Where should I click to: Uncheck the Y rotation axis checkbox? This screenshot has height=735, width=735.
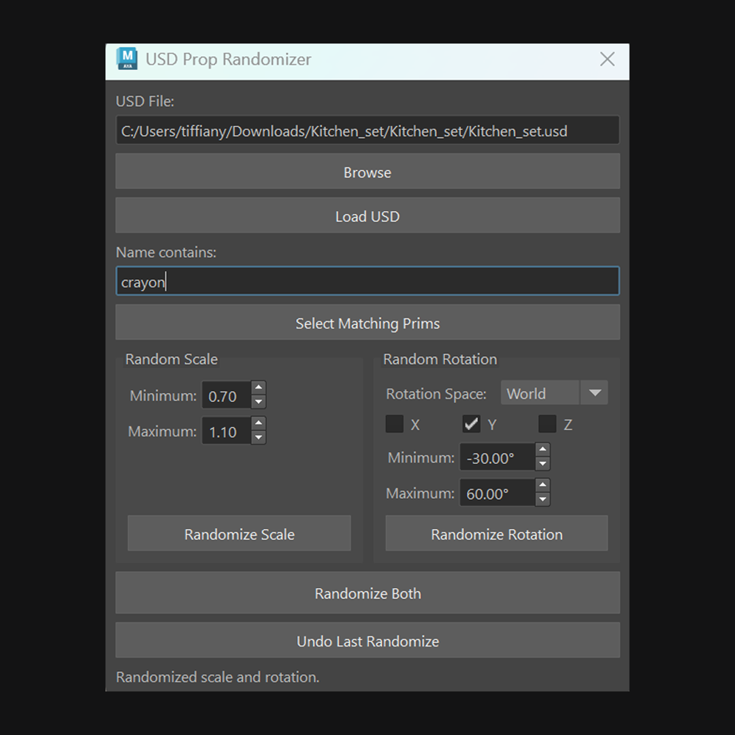click(x=471, y=424)
